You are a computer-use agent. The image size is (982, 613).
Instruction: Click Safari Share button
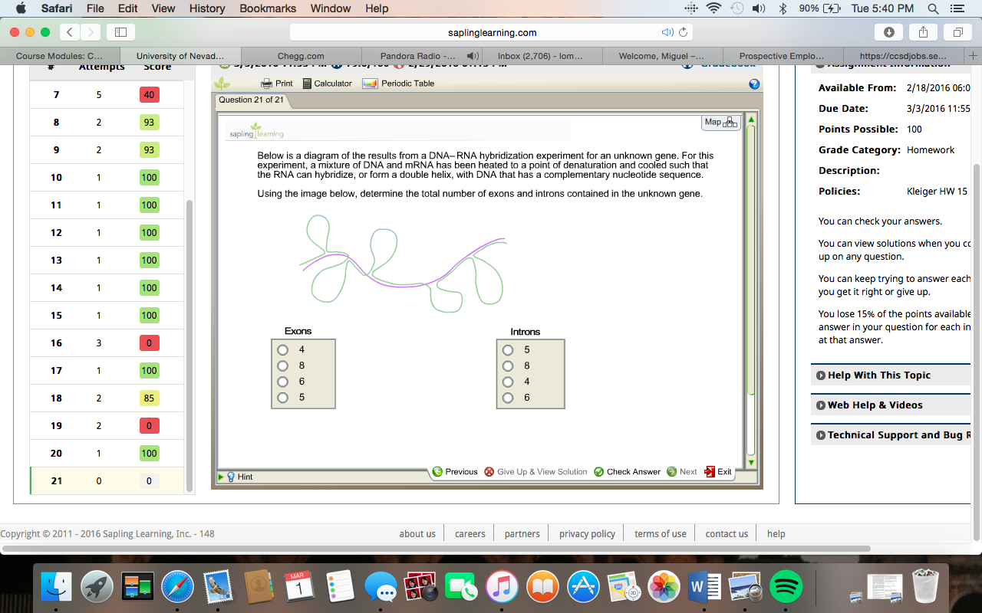(924, 32)
